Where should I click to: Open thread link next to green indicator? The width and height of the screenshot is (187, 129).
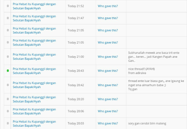pyautogui.click(x=34, y=71)
